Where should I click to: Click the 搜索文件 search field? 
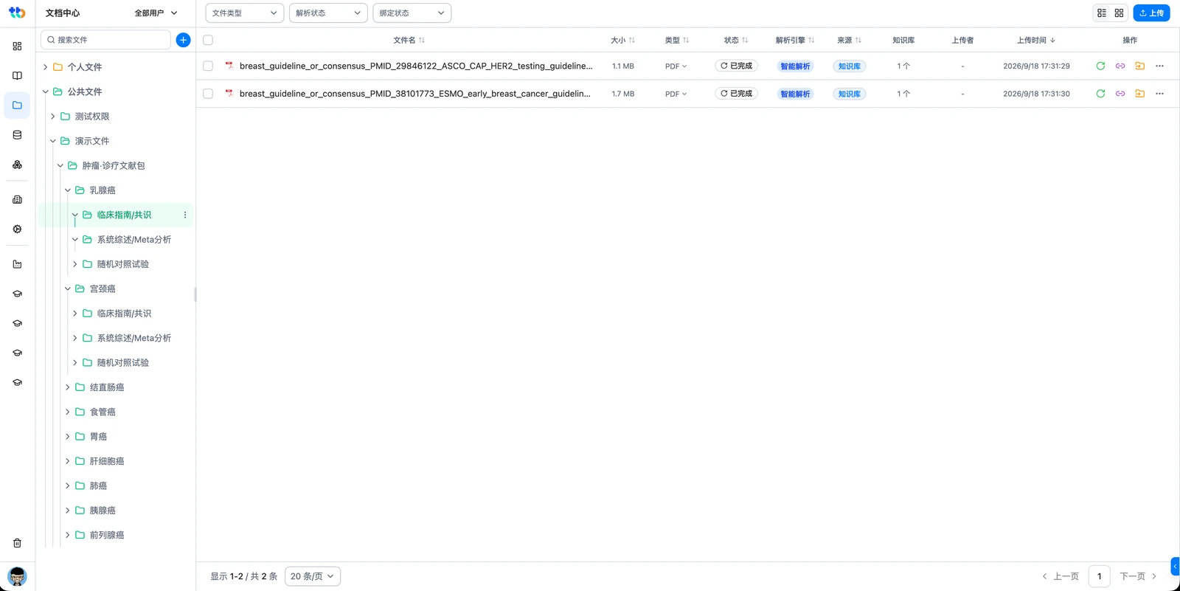[105, 40]
